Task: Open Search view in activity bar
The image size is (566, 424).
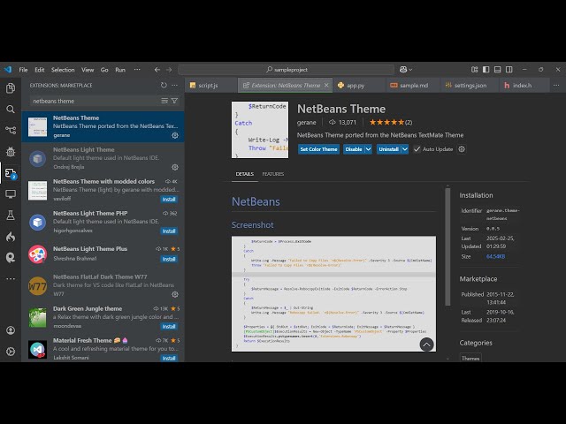Action: [11, 110]
